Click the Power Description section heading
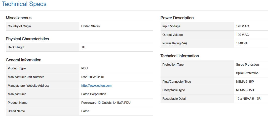This screenshot has width=268, height=118. [x=177, y=18]
